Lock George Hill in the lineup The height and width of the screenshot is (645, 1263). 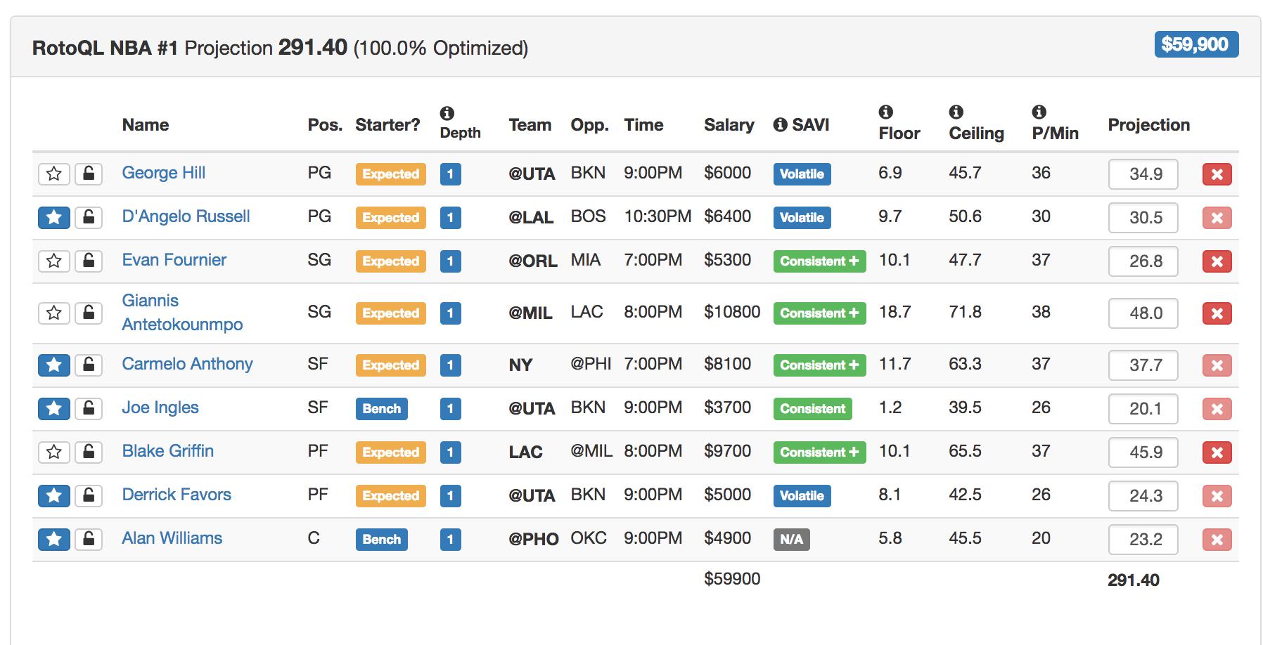point(89,174)
